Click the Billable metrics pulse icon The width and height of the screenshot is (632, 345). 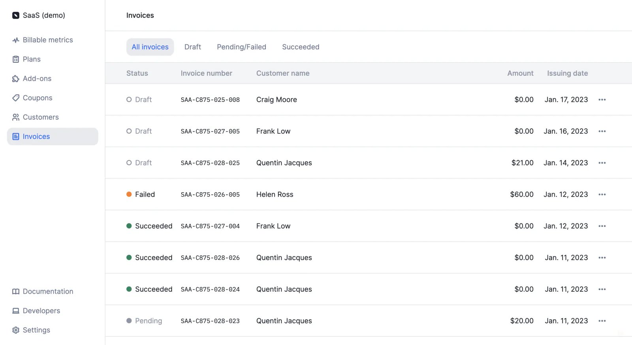[16, 40]
